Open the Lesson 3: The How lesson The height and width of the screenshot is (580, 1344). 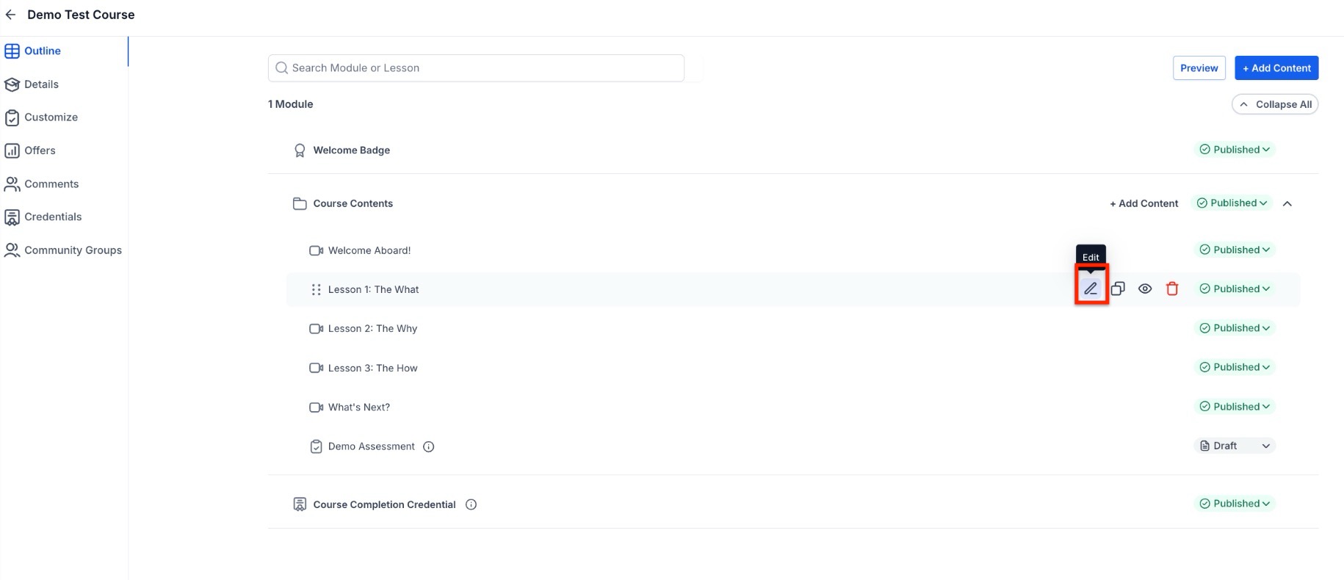coord(372,368)
